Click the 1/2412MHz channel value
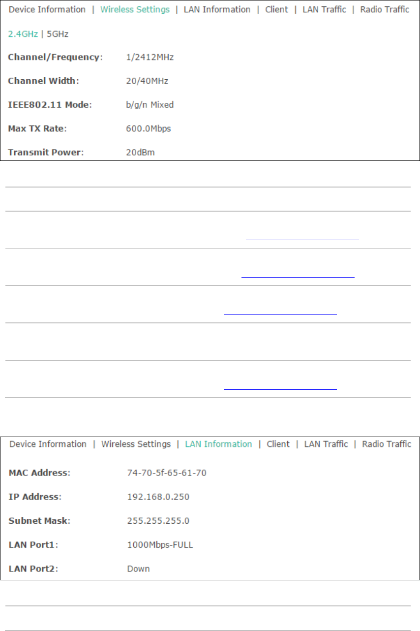 (x=150, y=57)
